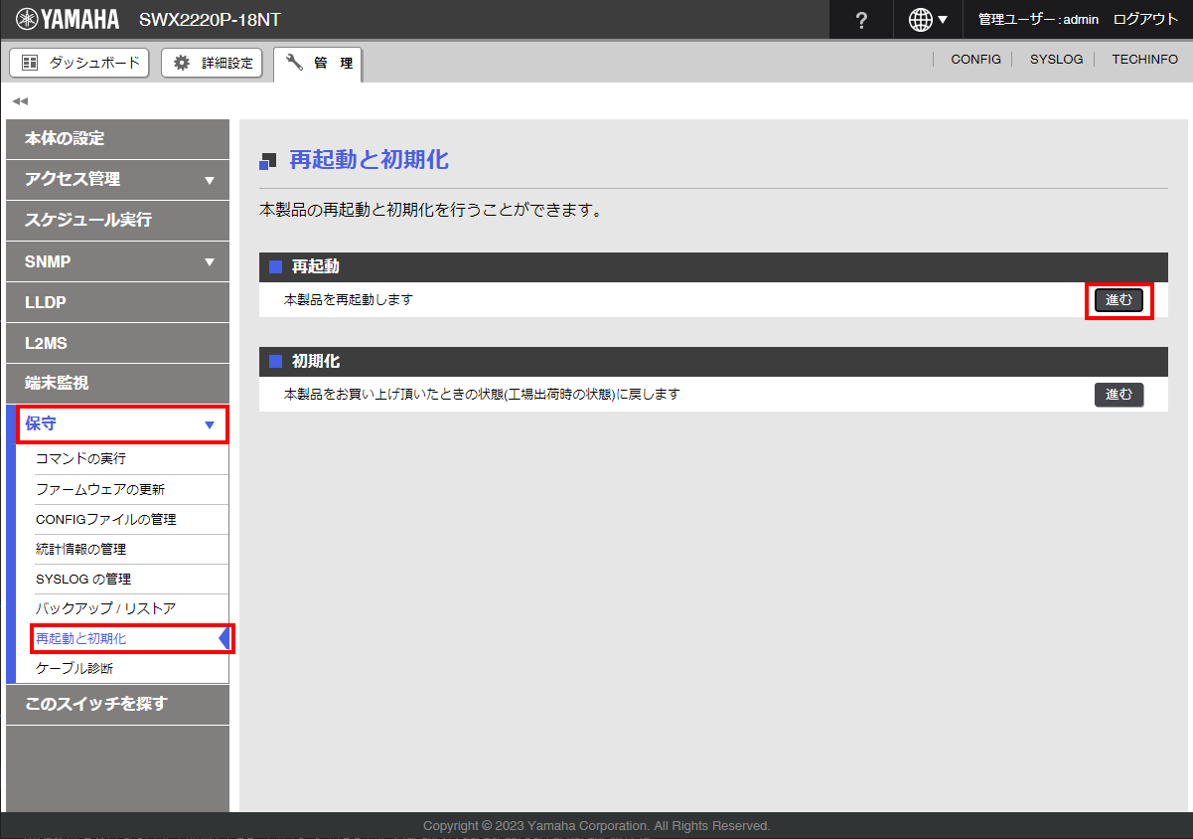
Task: Click the help question mark icon
Action: pyautogui.click(x=861, y=20)
